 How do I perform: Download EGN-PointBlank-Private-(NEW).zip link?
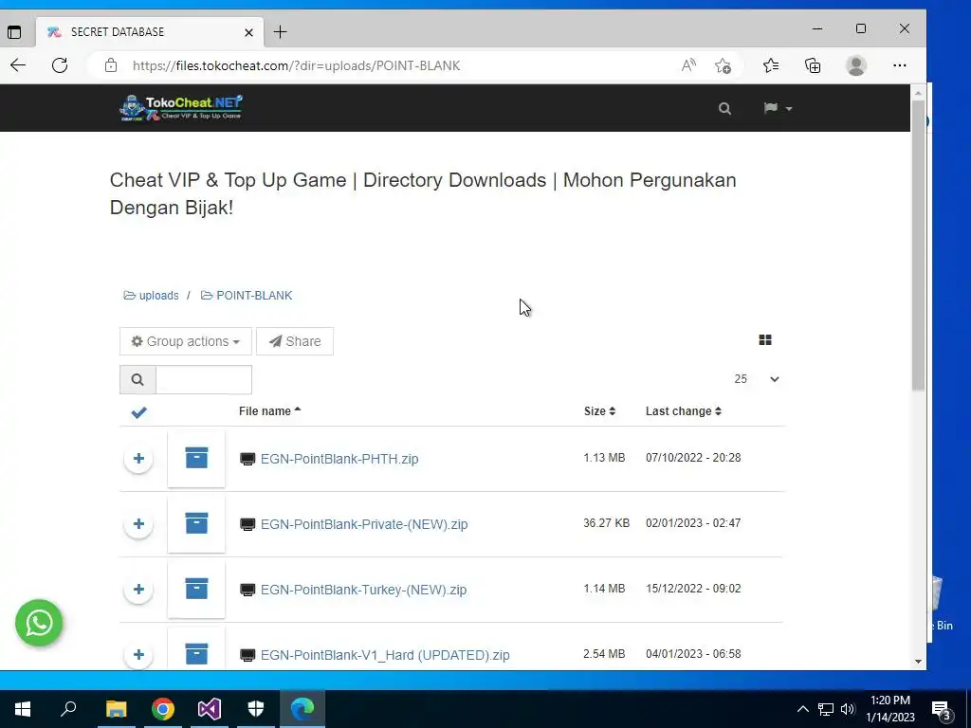[x=364, y=524]
